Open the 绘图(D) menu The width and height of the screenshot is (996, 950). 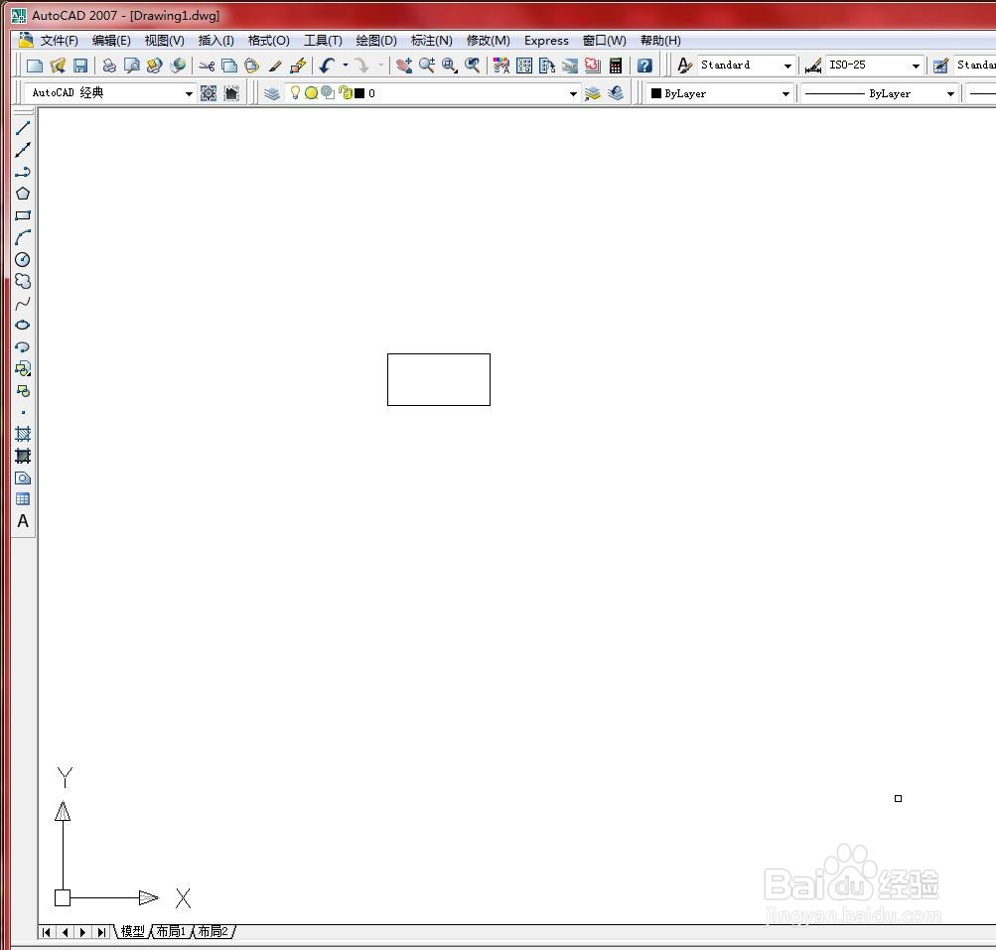376,41
